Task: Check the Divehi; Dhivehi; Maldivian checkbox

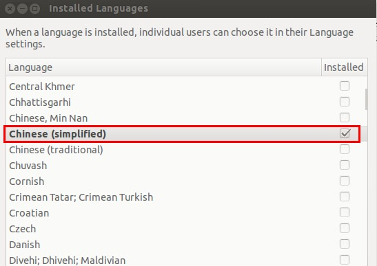Action: coord(345,260)
